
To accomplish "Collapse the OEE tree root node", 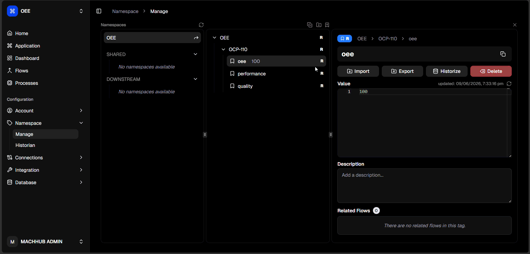I will [x=214, y=38].
